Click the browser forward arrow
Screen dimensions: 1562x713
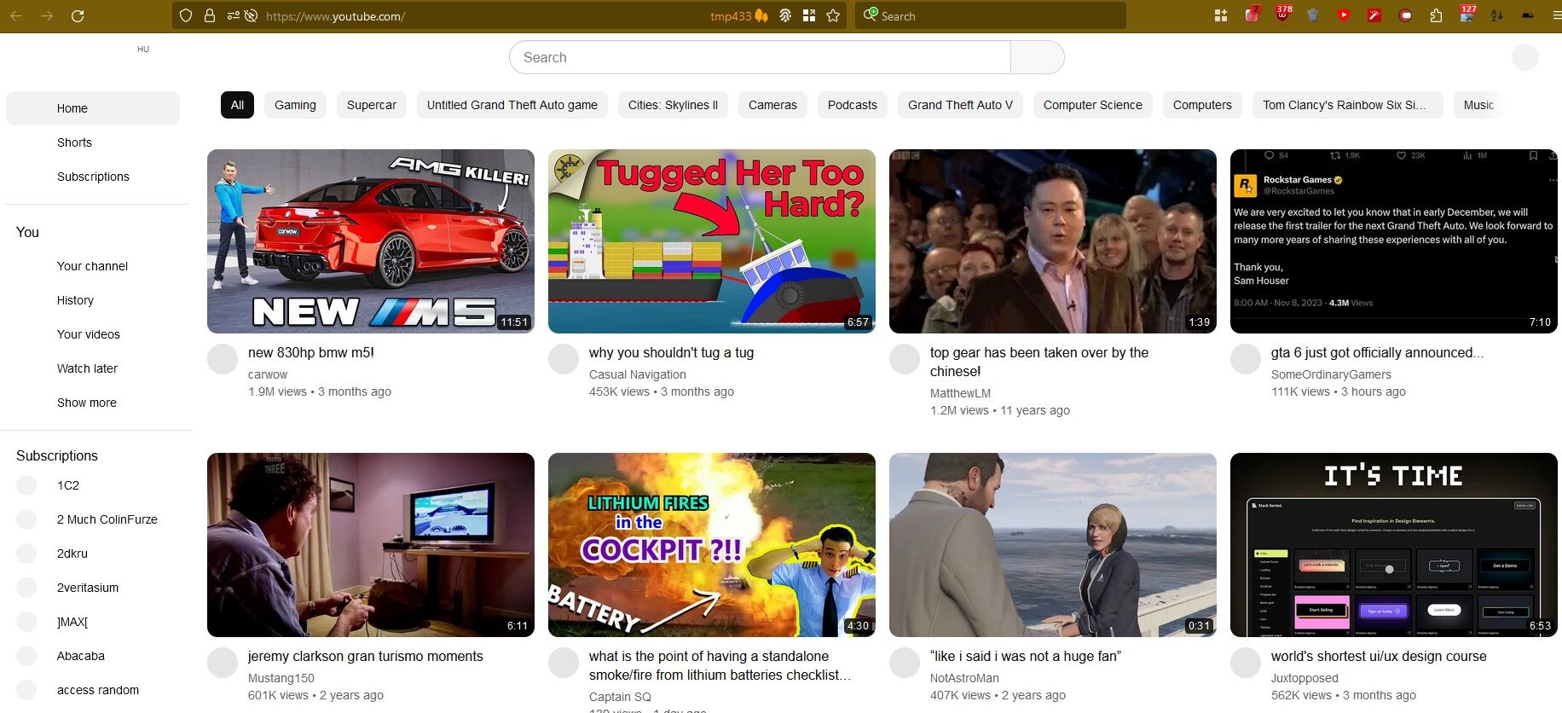coord(47,15)
